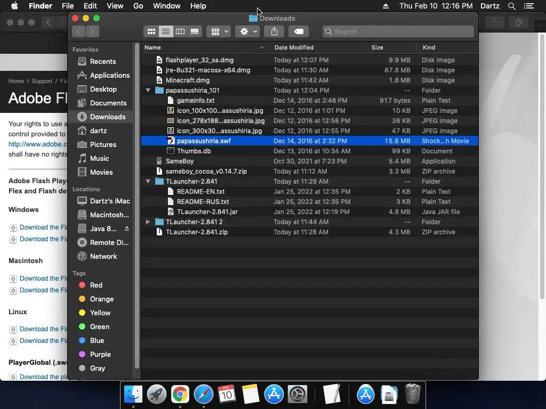This screenshot has height=409, width=546.
Task: Click the Finder search field
Action: tap(398, 31)
